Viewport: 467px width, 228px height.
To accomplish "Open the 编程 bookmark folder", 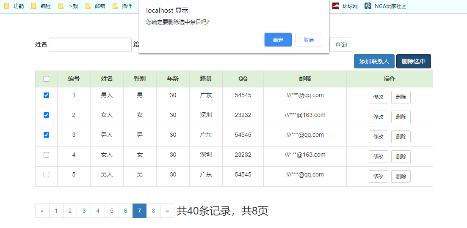I will click(x=41, y=6).
